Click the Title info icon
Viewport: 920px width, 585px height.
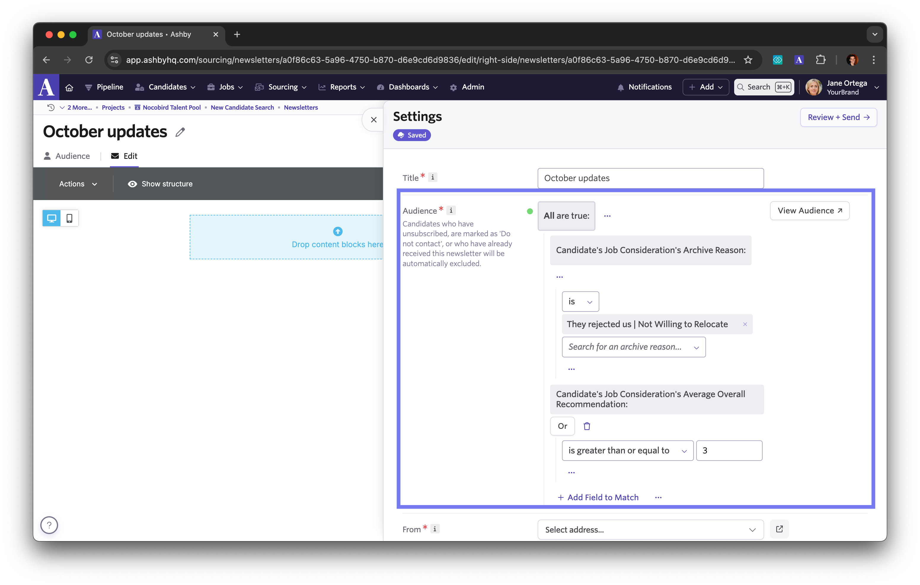[x=432, y=177]
